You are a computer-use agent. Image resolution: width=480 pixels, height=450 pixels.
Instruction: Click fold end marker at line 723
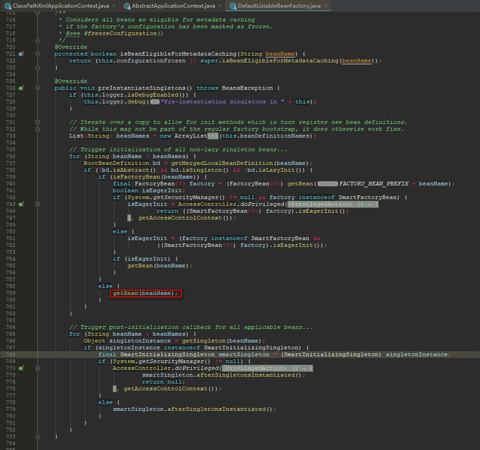[37, 67]
